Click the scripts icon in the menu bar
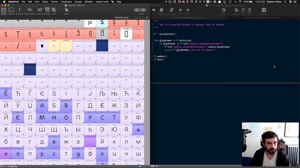Screen dimensions: 300x168 (x=112, y=2)
